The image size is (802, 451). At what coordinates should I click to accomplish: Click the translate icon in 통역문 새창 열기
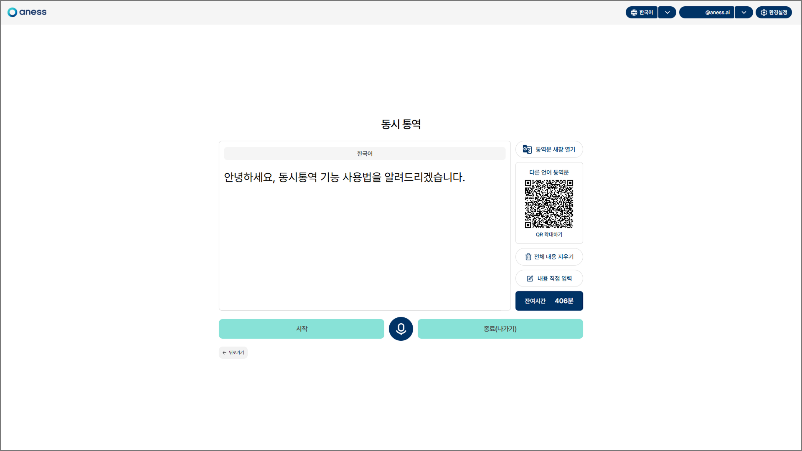[527, 149]
